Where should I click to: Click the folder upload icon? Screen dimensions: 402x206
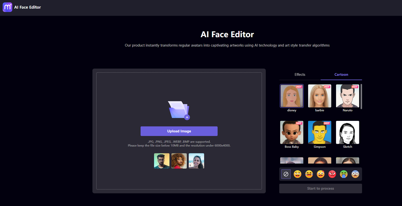pyautogui.click(x=179, y=110)
